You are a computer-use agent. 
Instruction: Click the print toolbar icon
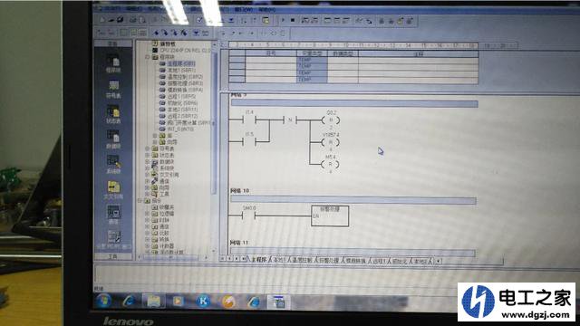[x=132, y=20]
